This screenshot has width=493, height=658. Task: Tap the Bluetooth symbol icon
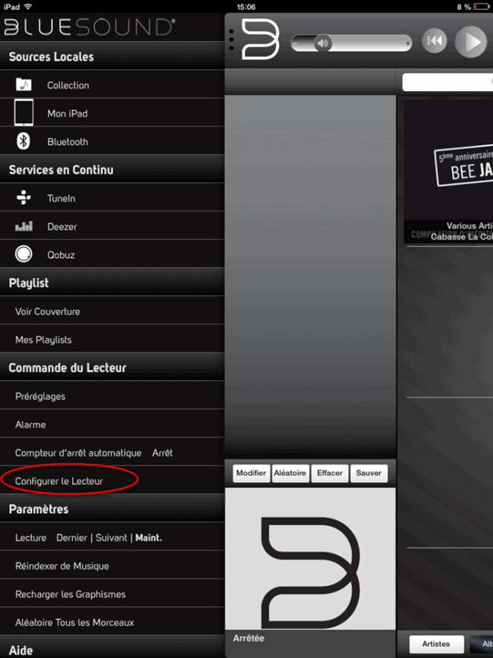(x=24, y=141)
